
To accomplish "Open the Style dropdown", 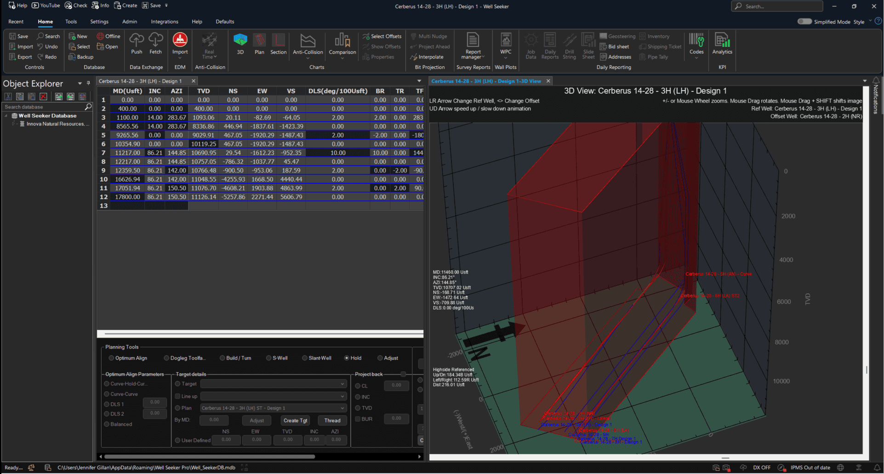I will pyautogui.click(x=862, y=22).
